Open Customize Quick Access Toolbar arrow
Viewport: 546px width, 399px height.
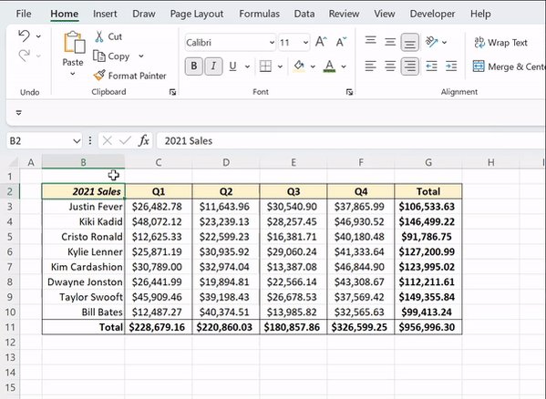click(x=19, y=113)
